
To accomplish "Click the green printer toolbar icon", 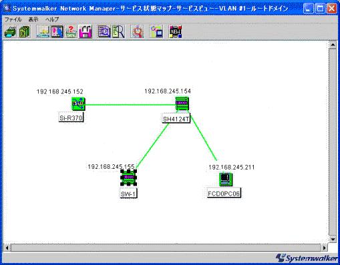I will pos(10,32).
